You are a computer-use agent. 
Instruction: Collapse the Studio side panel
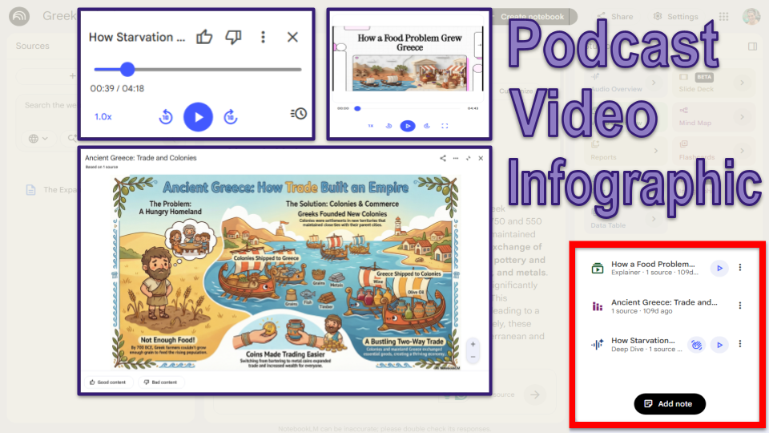(x=752, y=47)
